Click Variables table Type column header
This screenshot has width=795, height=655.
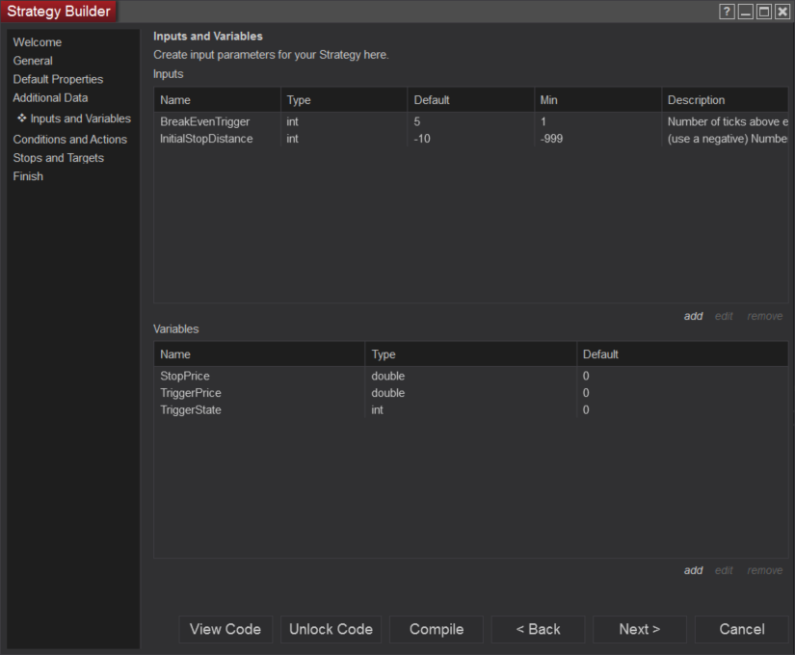[471, 354]
